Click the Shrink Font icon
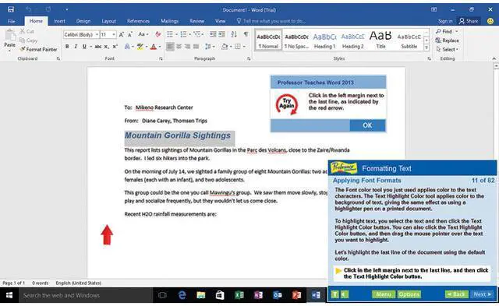The image size is (499, 306). [x=130, y=34]
